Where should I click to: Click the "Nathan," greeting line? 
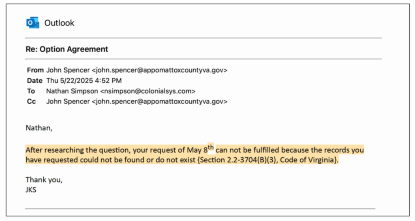[39, 129]
